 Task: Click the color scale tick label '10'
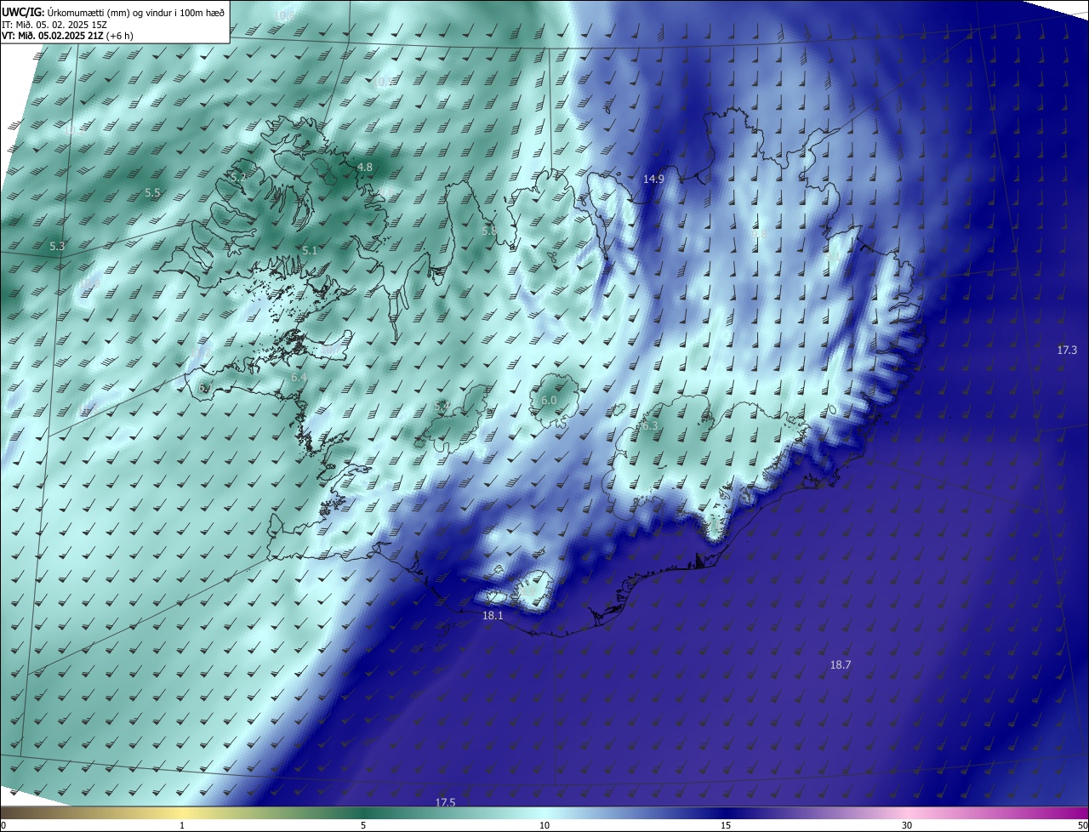(544, 825)
